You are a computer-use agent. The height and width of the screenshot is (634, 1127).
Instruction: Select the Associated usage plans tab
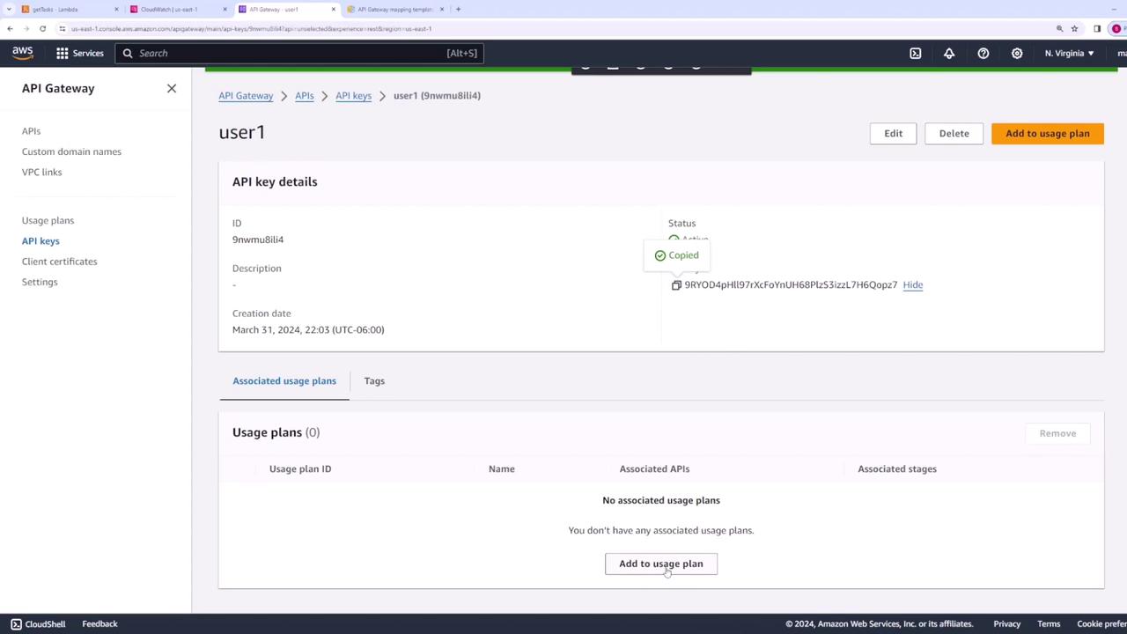point(284,381)
